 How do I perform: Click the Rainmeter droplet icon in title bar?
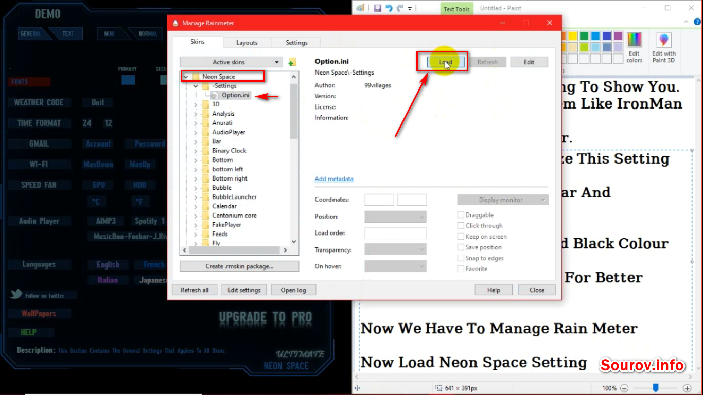click(x=175, y=23)
